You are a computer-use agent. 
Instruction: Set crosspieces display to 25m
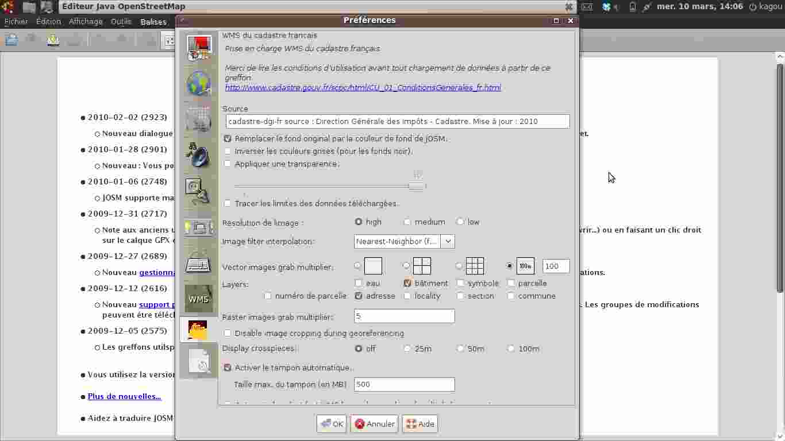click(x=407, y=349)
